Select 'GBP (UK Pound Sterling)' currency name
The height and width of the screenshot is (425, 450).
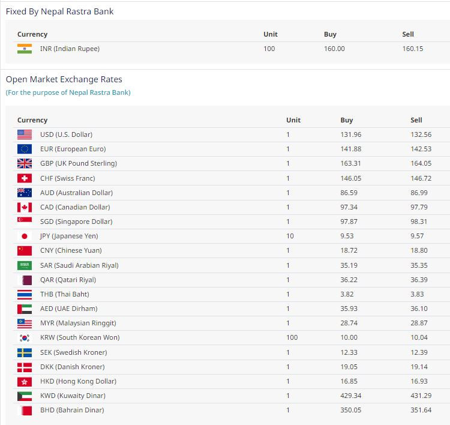click(79, 163)
